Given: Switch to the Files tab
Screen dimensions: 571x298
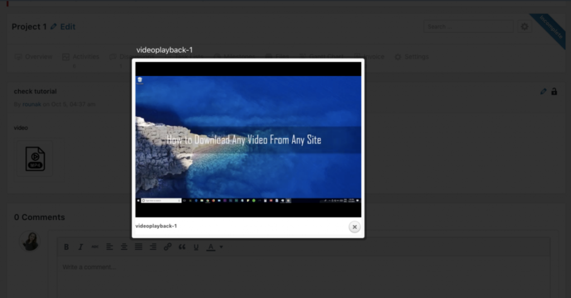Looking at the screenshot, I should tap(277, 57).
